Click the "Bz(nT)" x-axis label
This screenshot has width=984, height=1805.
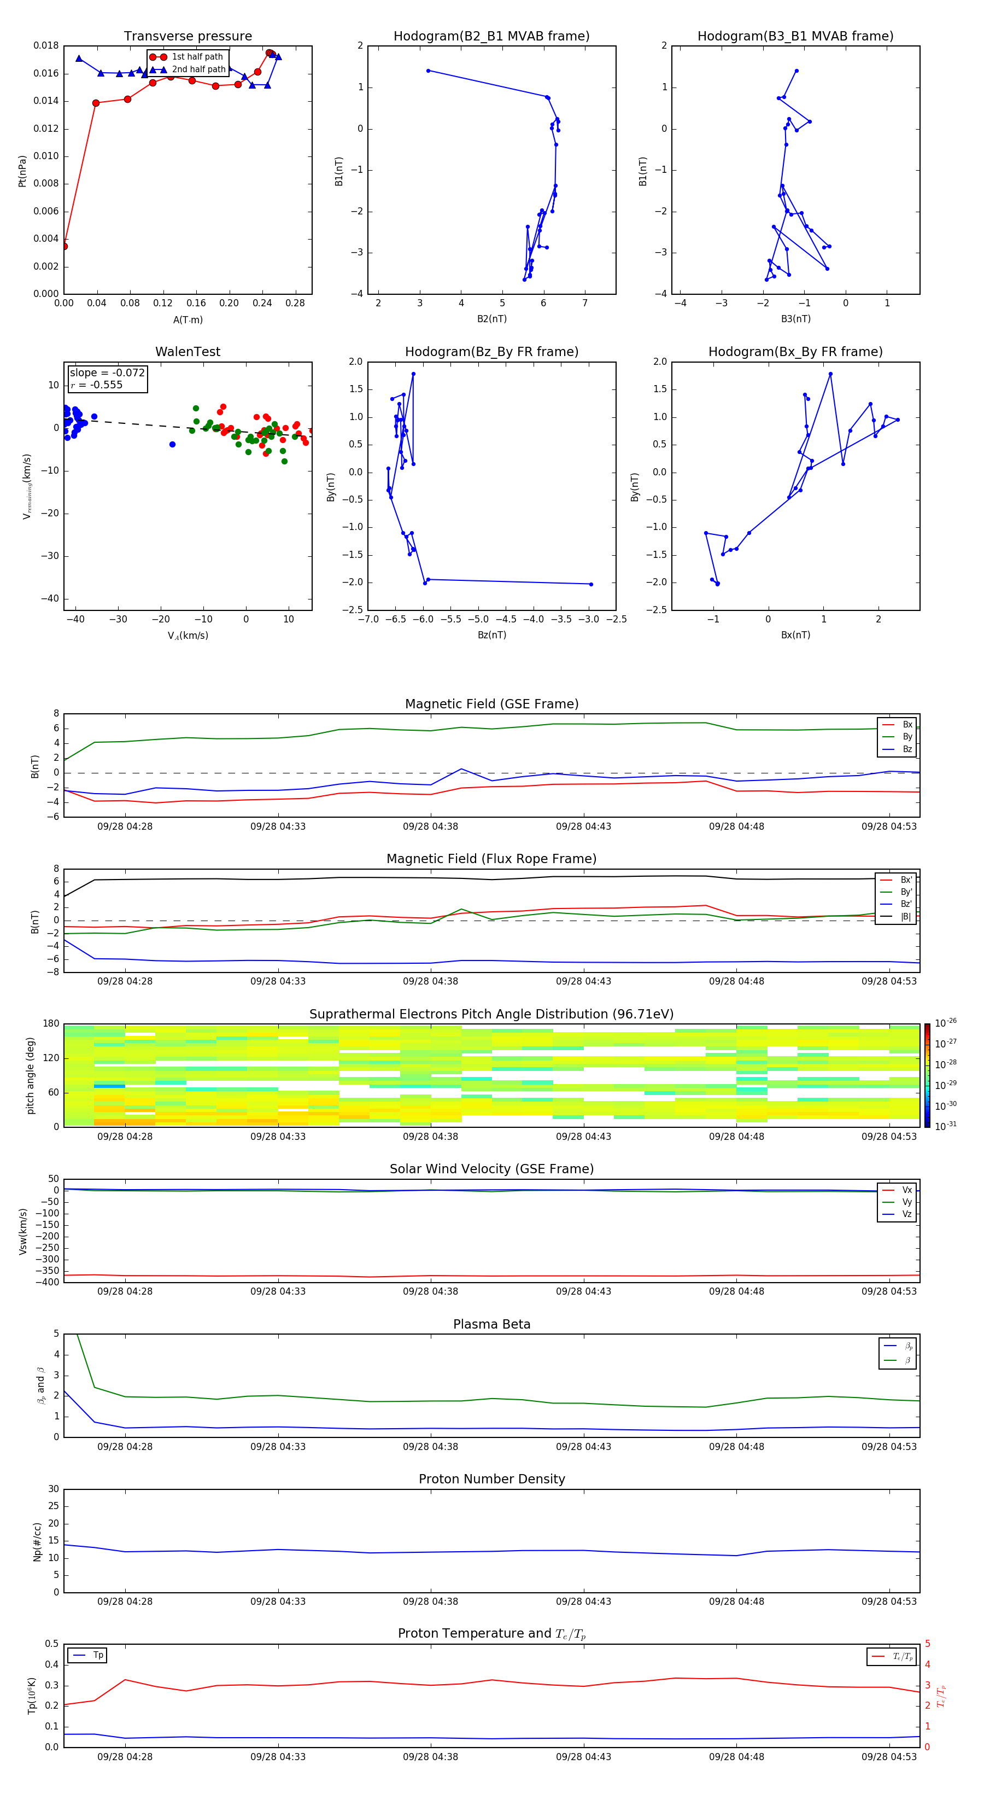[491, 635]
